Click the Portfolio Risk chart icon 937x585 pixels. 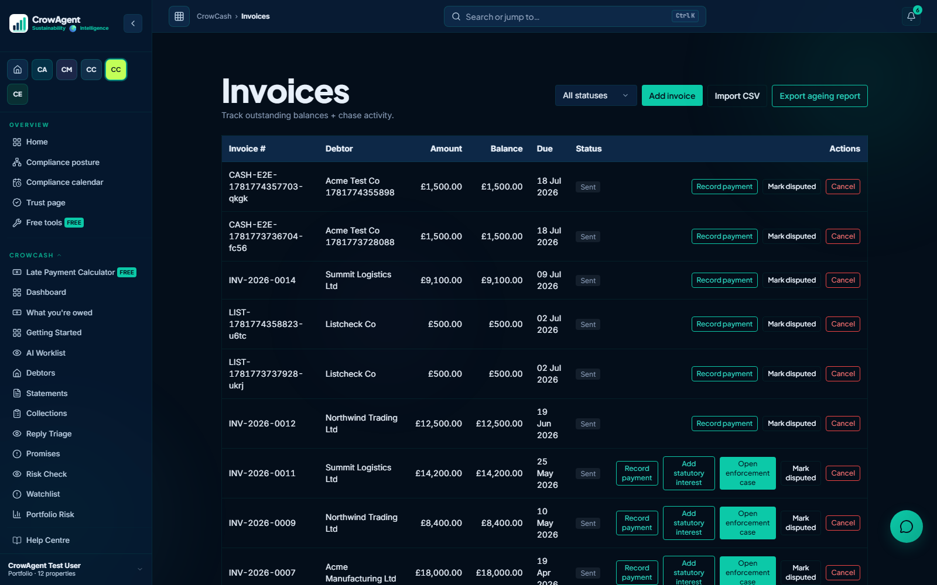[17, 515]
